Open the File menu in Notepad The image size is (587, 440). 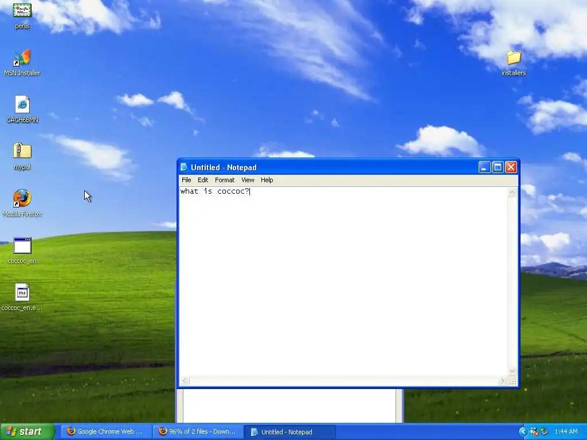pyautogui.click(x=186, y=180)
